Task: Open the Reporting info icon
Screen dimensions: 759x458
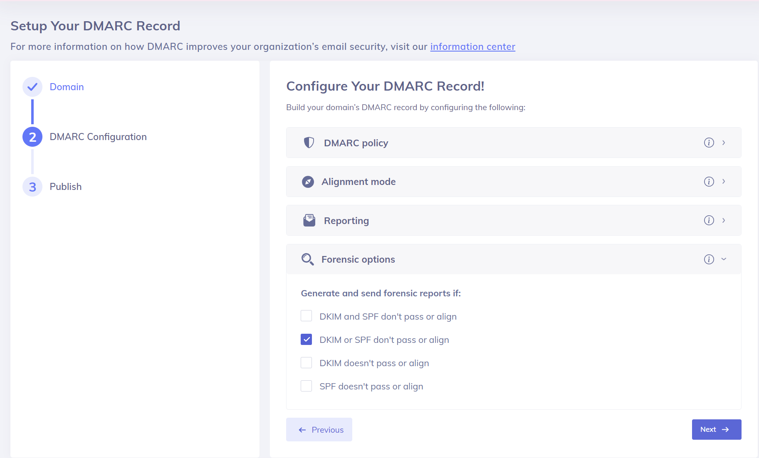Action: click(709, 220)
